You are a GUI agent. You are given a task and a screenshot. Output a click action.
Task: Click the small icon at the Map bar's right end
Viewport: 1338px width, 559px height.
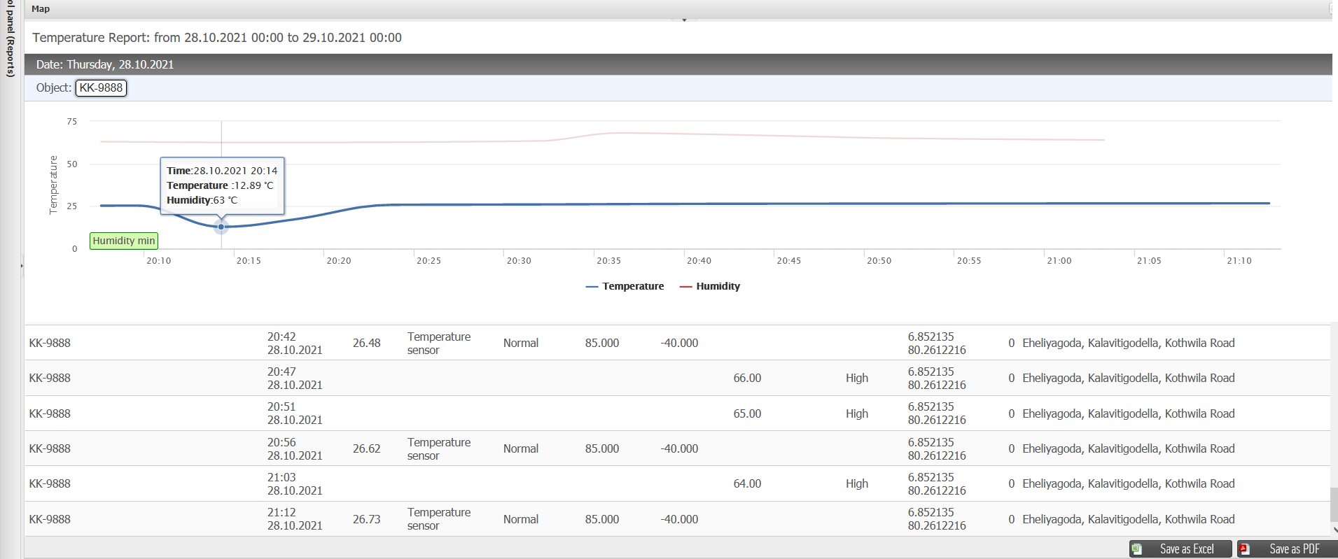click(1333, 9)
